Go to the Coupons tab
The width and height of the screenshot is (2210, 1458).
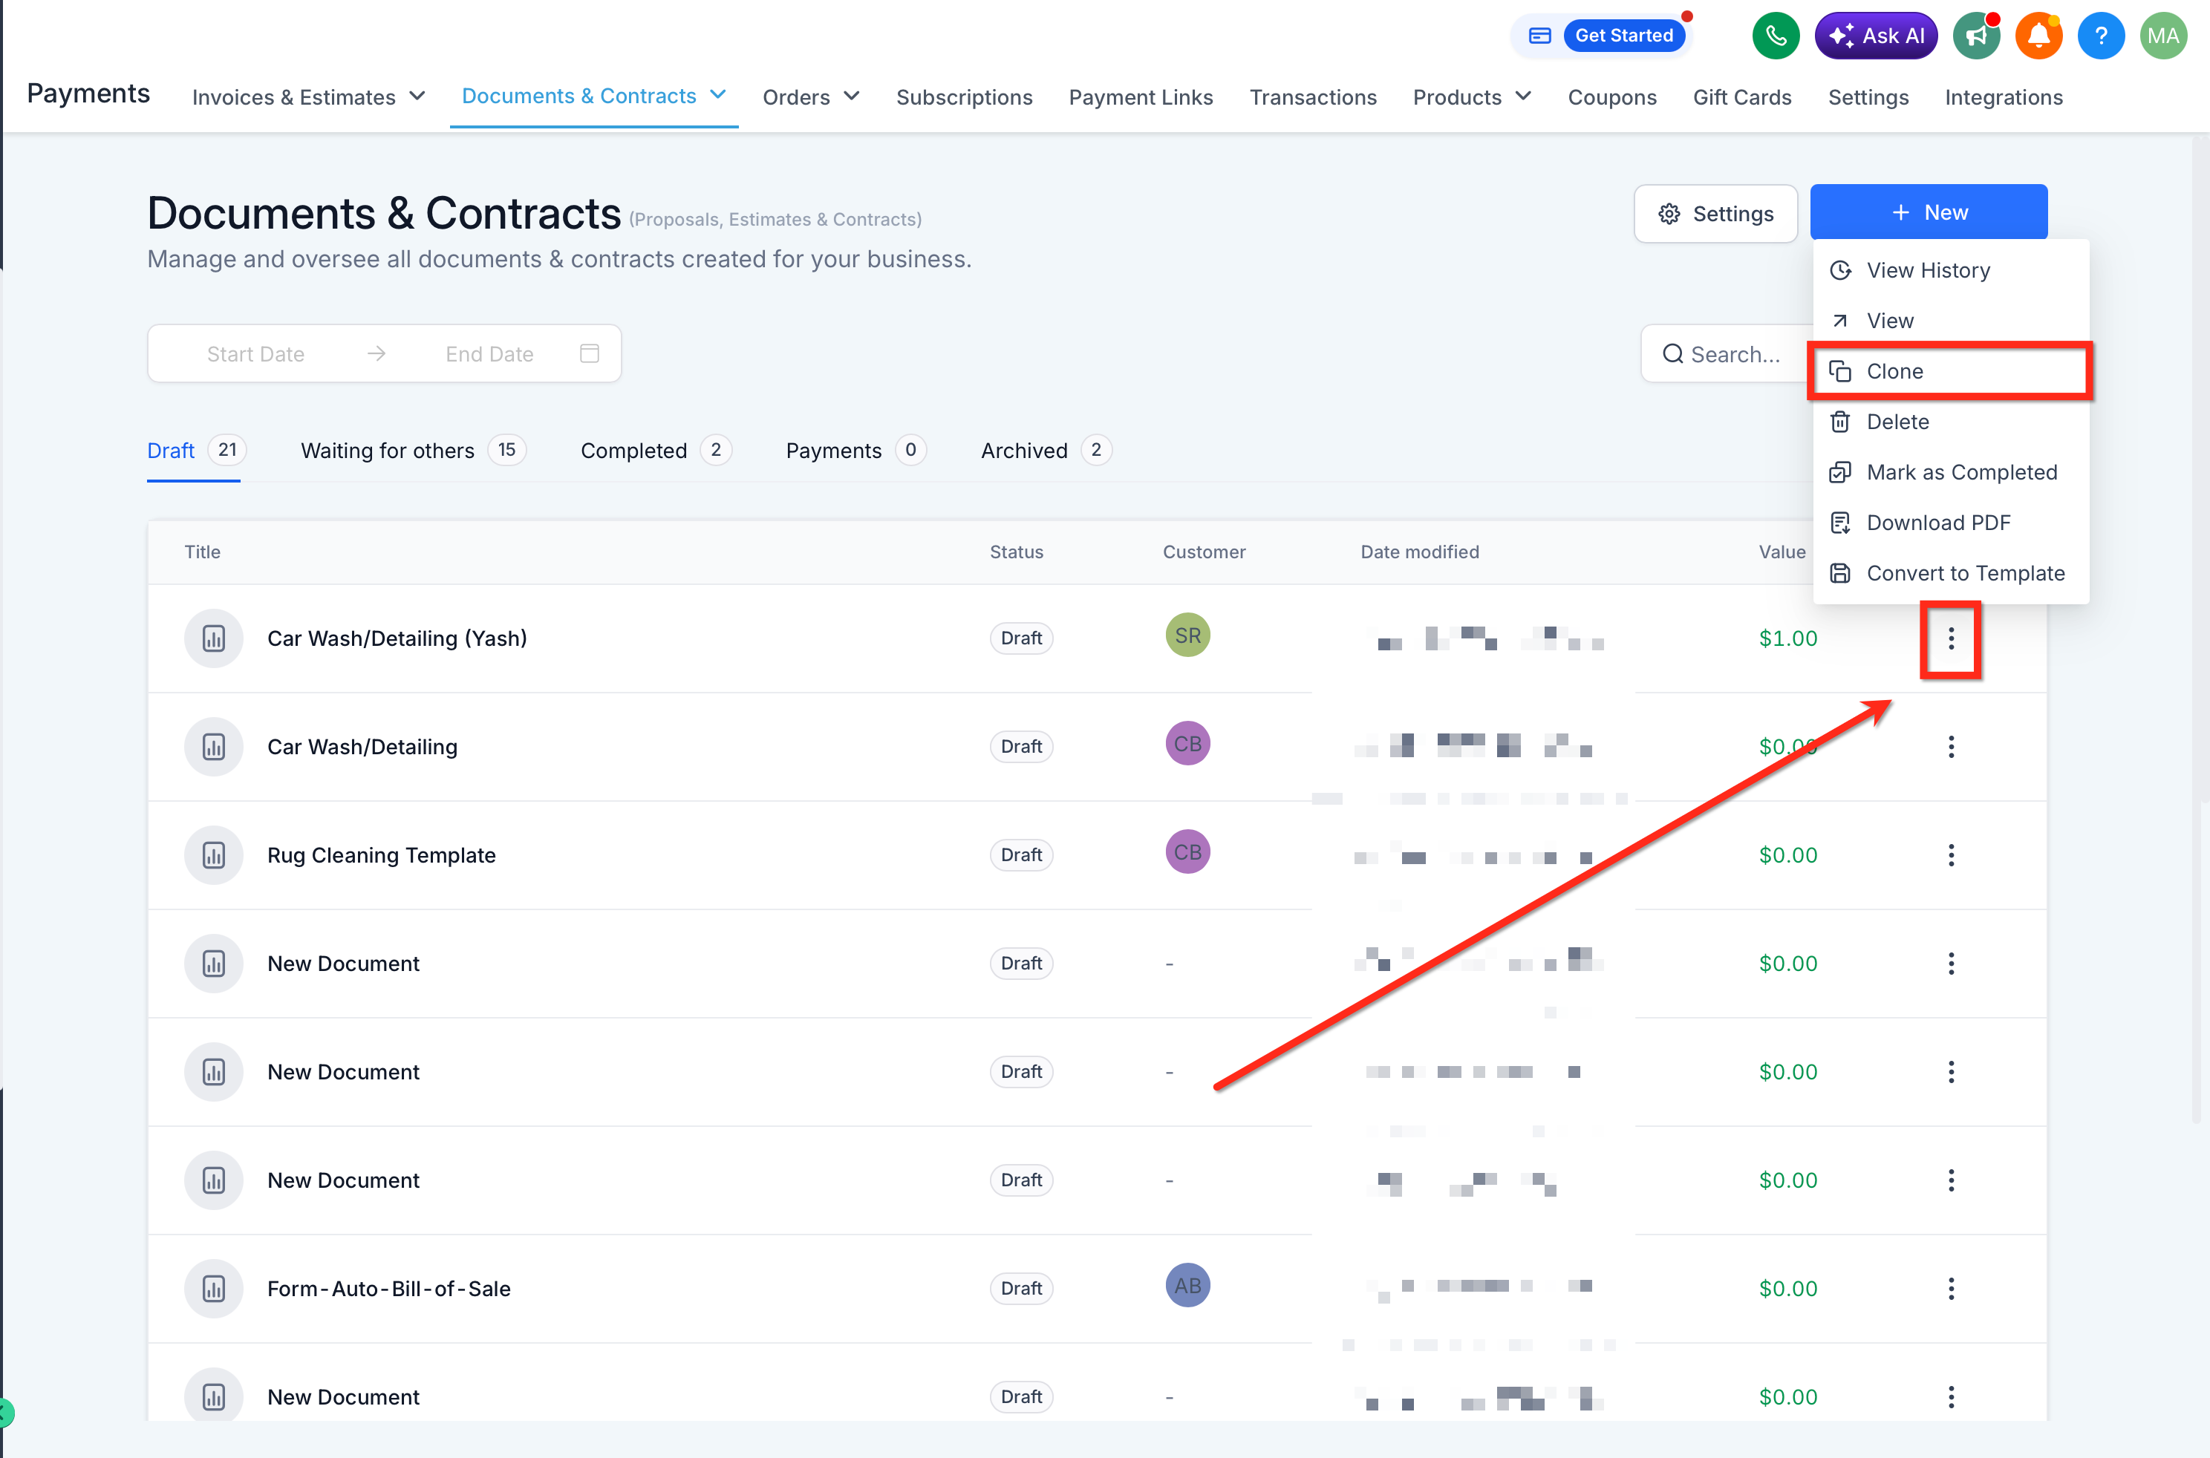point(1612,97)
